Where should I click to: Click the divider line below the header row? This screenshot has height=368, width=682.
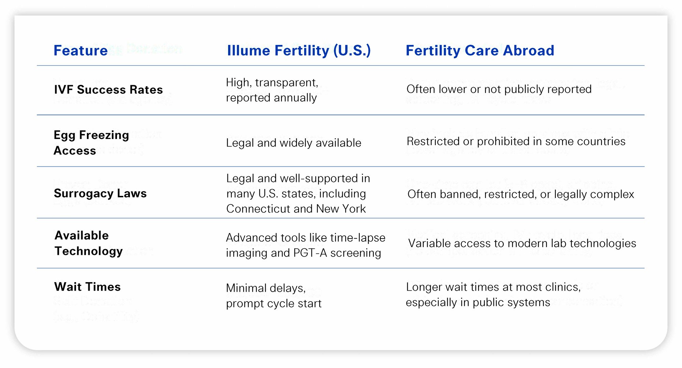point(341,65)
